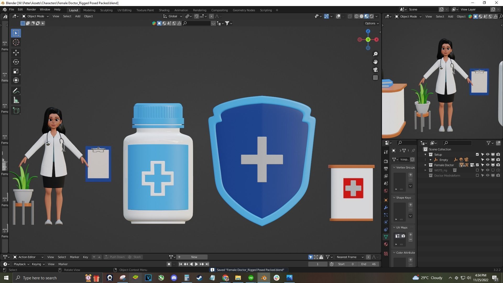
Task: Switch to the Shading workspace tab
Action: (x=164, y=10)
